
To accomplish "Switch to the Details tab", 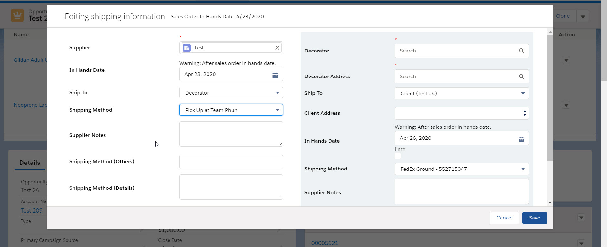I will click(x=30, y=163).
